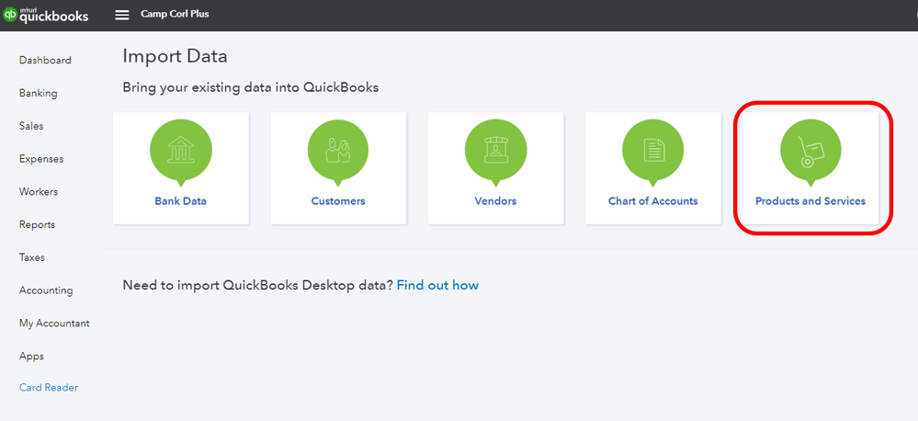This screenshot has width=918, height=421.
Task: Click the Customers people icon
Action: point(338,150)
